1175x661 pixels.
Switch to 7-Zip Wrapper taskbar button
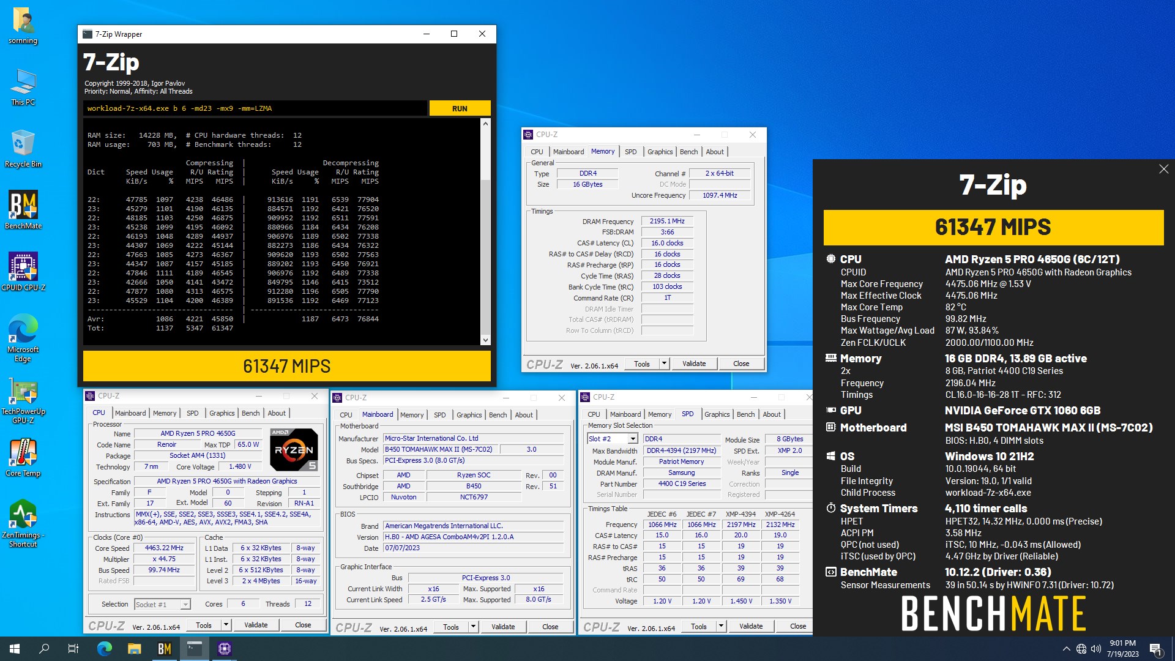click(x=195, y=649)
